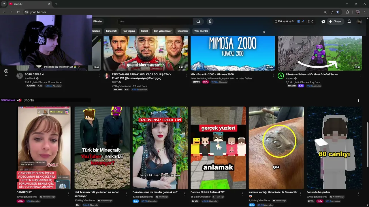Image resolution: width=369 pixels, height=207 pixels.
Task: Click the blue extension search icon
Action: 298,22
